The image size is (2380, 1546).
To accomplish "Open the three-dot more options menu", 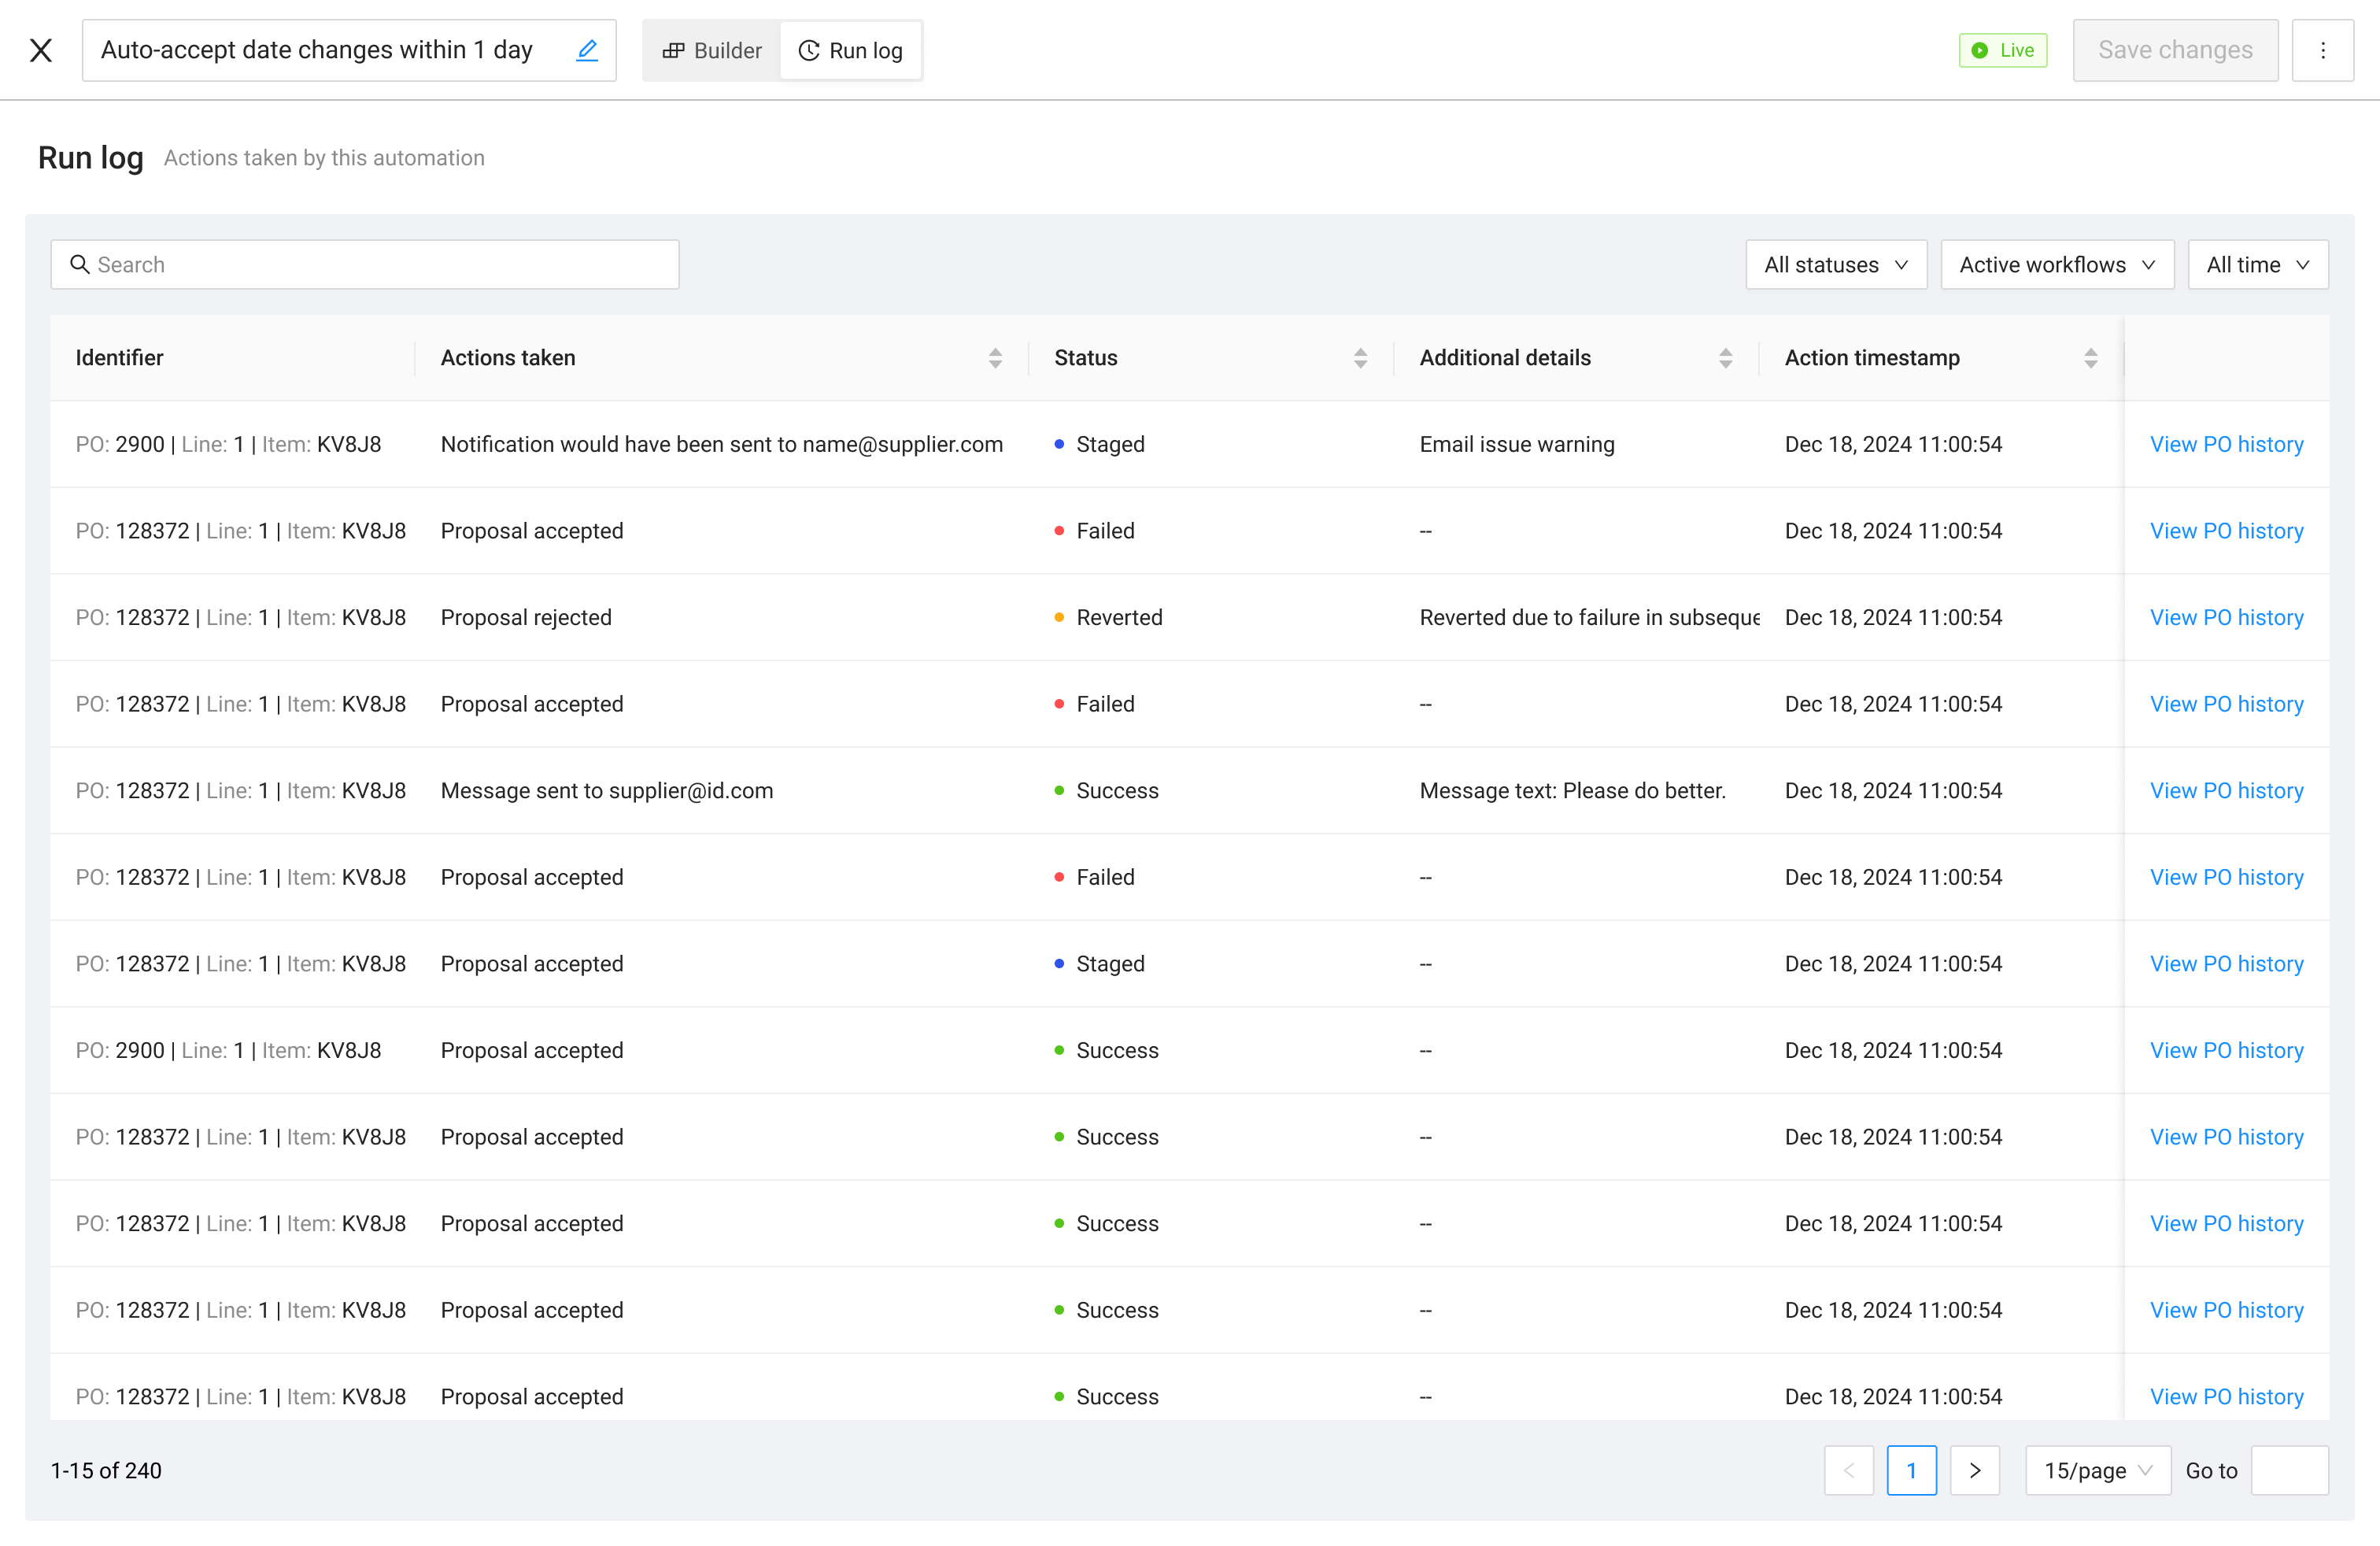I will (2322, 50).
